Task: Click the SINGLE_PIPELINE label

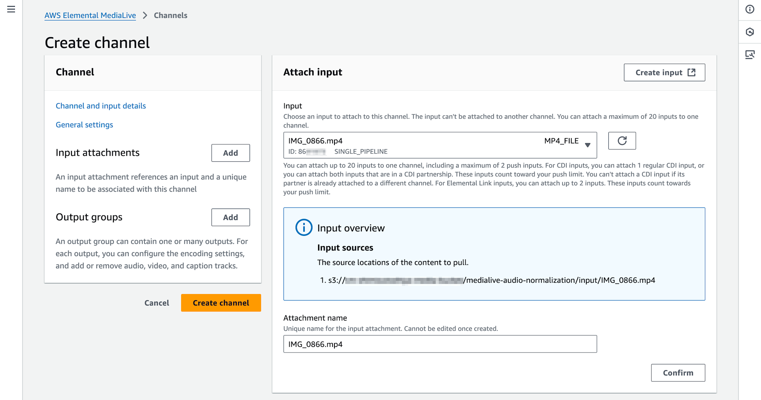Action: pos(361,152)
